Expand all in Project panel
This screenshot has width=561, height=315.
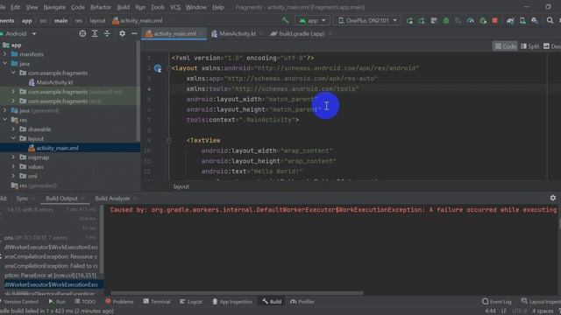[95, 33]
